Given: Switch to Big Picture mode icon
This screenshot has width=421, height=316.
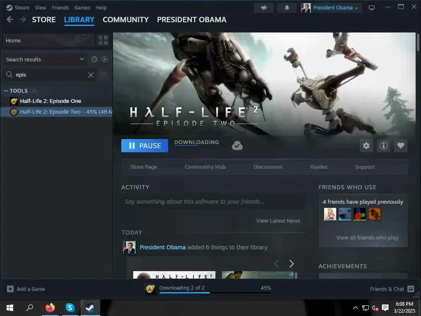Looking at the screenshot, I should (372, 8).
